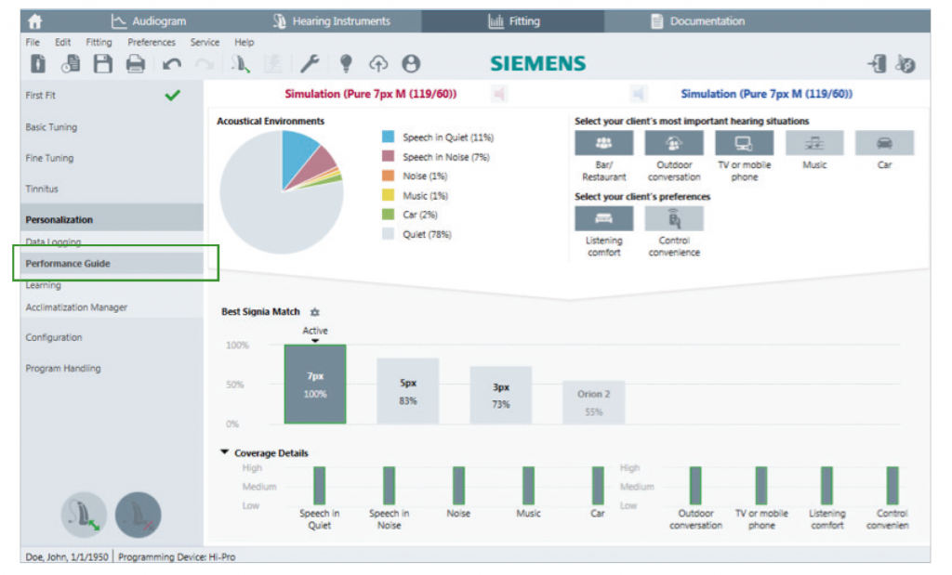Select Performance Guide sub-item
This screenshot has width=952, height=575.
pos(112,263)
